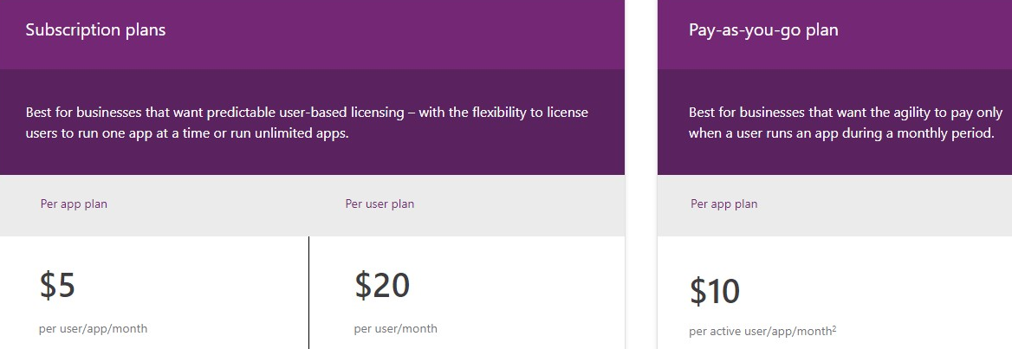Click the per active user/app/month text
Image resolution: width=1012 pixels, height=349 pixels.
coord(760,333)
